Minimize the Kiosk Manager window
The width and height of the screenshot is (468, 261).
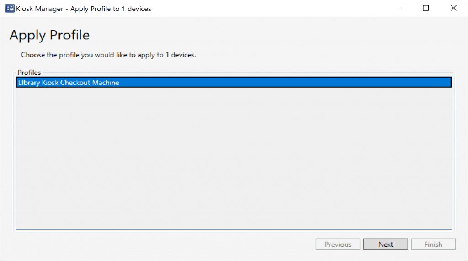pyautogui.click(x=398, y=8)
